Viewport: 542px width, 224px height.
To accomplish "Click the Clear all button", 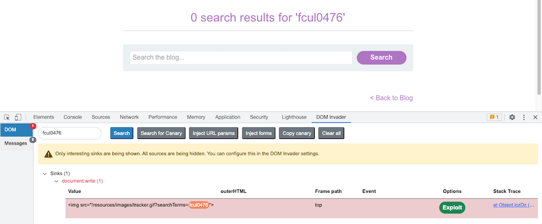I will pyautogui.click(x=331, y=133).
